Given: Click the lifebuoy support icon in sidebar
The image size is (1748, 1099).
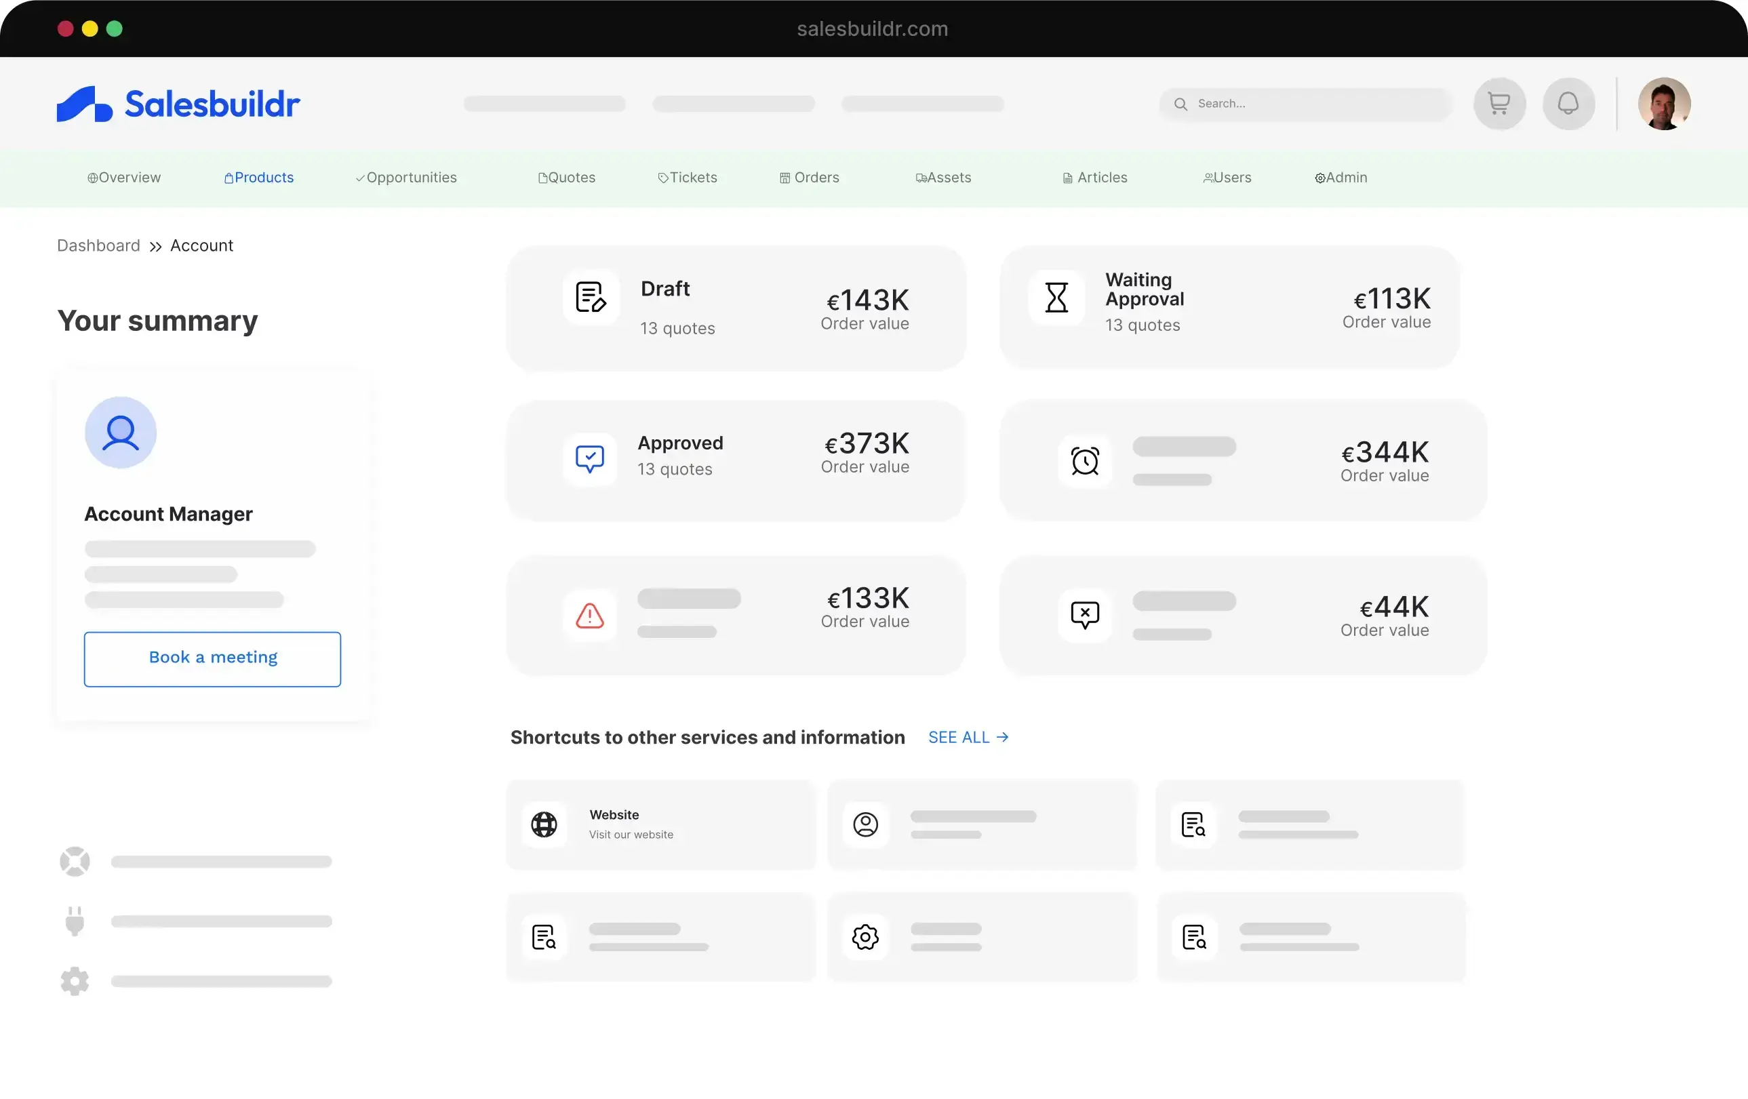Looking at the screenshot, I should click(75, 862).
